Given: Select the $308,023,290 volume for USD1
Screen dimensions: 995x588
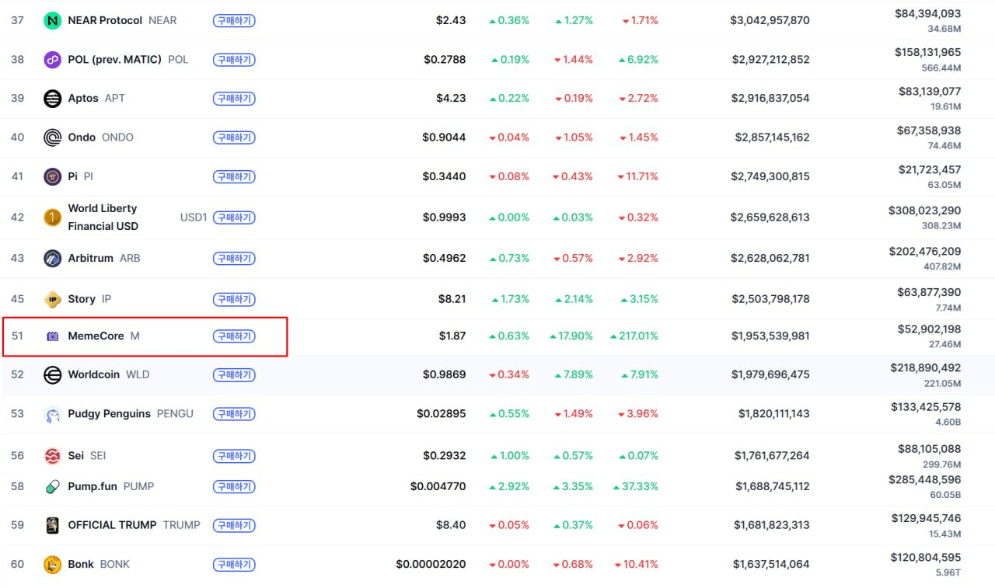Looking at the screenshot, I should point(924,210).
